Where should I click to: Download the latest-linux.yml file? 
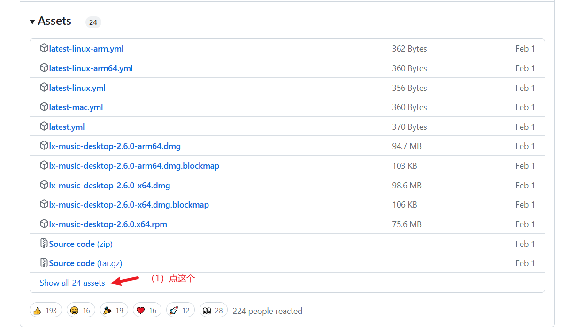pos(77,88)
